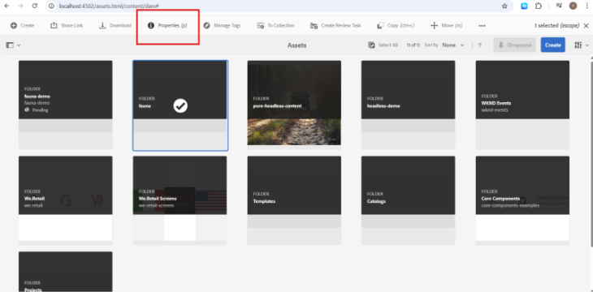Viewport: 593px width, 292px height.
Task: Open the We.Retail Screens folder card
Action: click(x=180, y=200)
